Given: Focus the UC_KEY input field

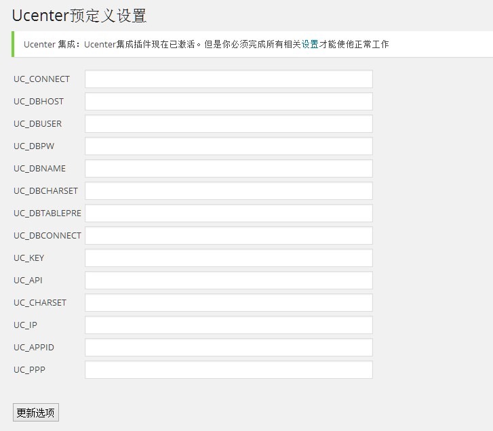Looking at the screenshot, I should click(229, 258).
